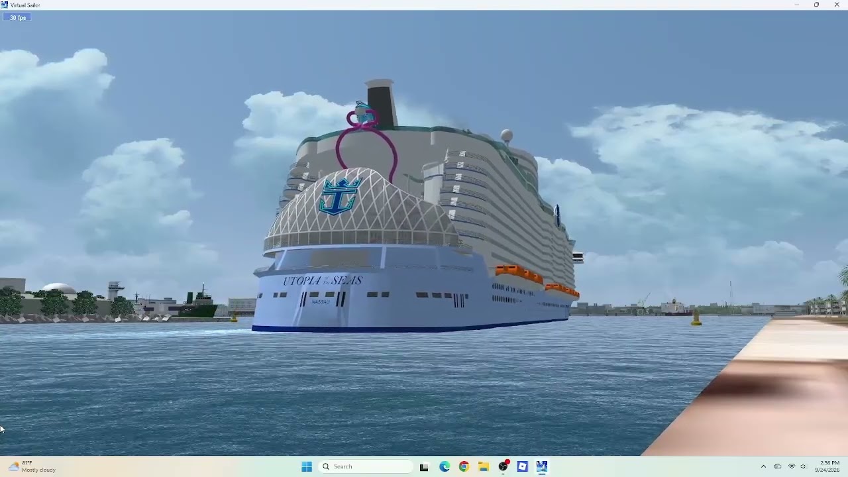This screenshot has height=477, width=848.
Task: Select the Virtual Sailor taskbar icon
Action: click(542, 466)
